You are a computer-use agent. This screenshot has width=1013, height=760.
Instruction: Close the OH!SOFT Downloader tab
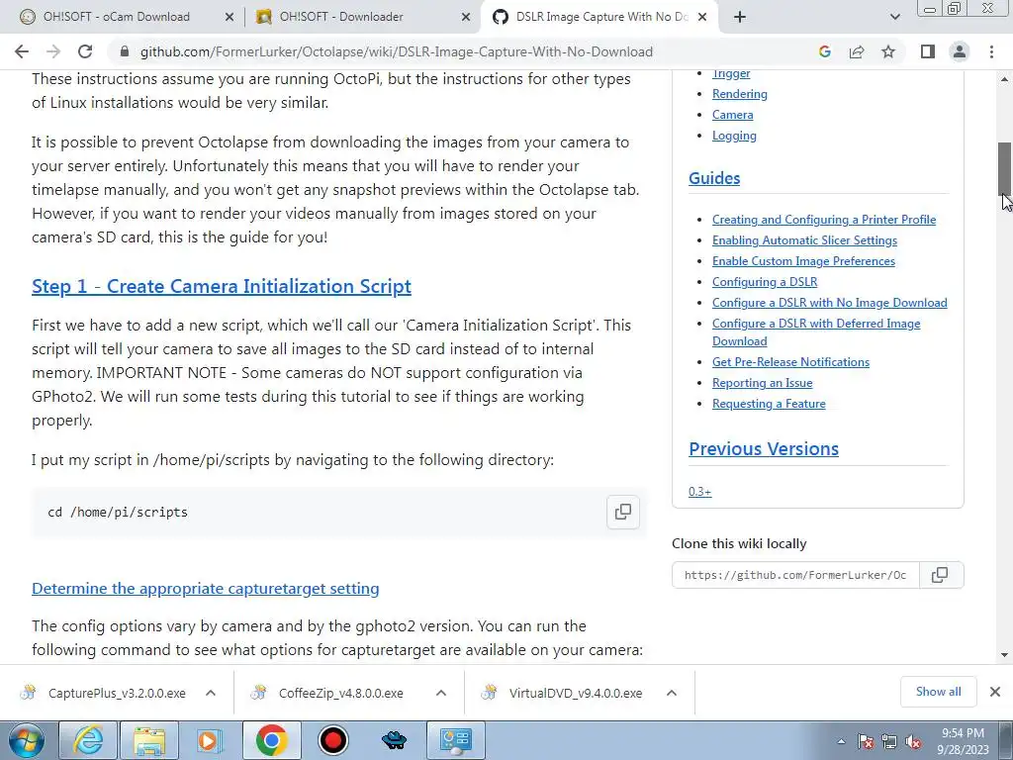(466, 17)
